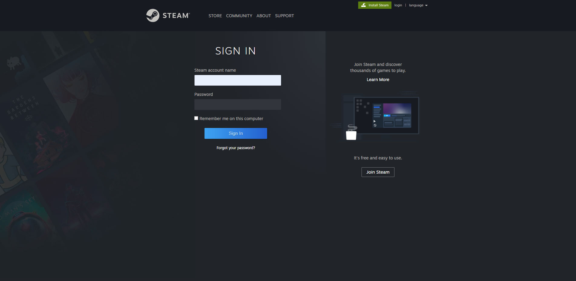This screenshot has height=281, width=576.
Task: Enable Remember me on this computer
Action: 196,118
